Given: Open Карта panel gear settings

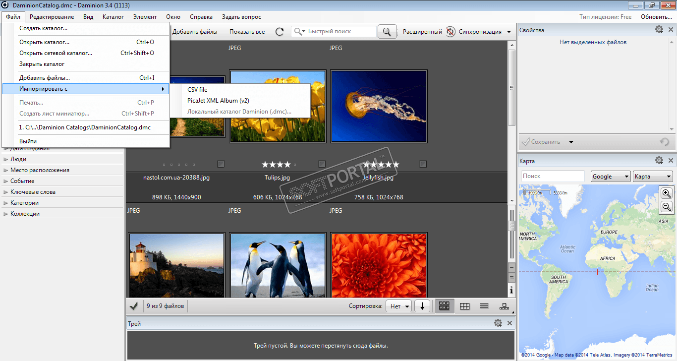Looking at the screenshot, I should (x=659, y=161).
